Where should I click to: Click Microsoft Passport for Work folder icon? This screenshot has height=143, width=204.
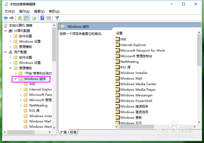[117, 50]
